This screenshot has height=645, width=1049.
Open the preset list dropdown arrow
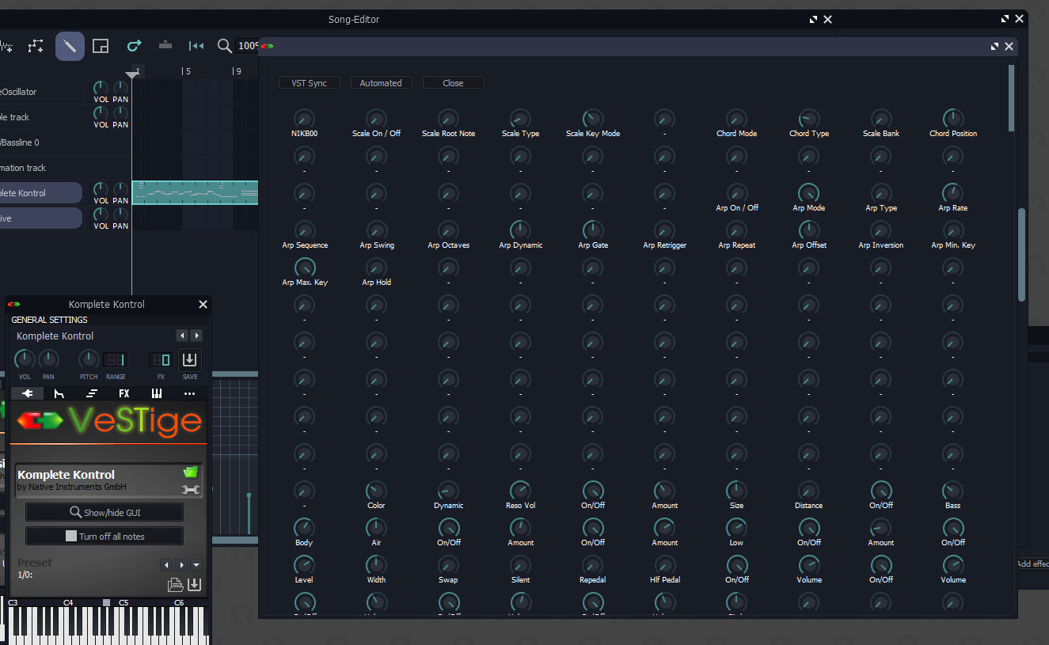click(x=196, y=565)
